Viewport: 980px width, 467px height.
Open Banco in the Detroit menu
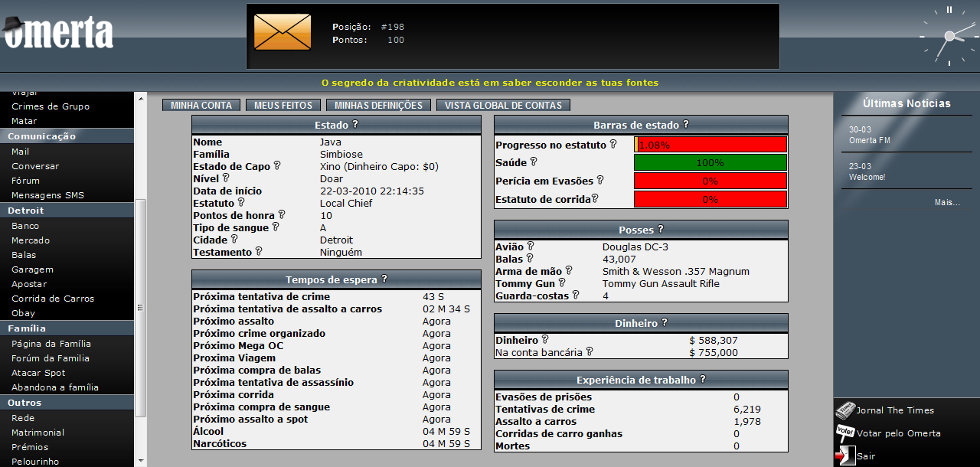click(25, 226)
